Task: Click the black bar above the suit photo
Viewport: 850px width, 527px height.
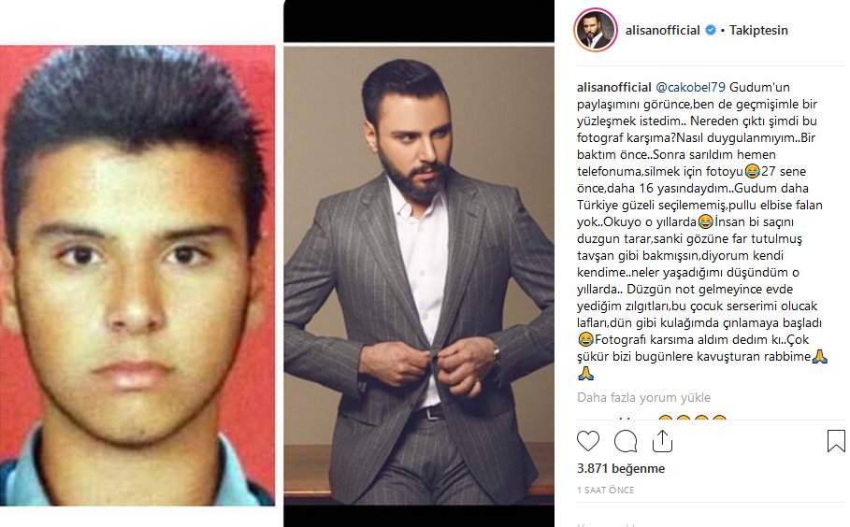Action: pos(419,21)
